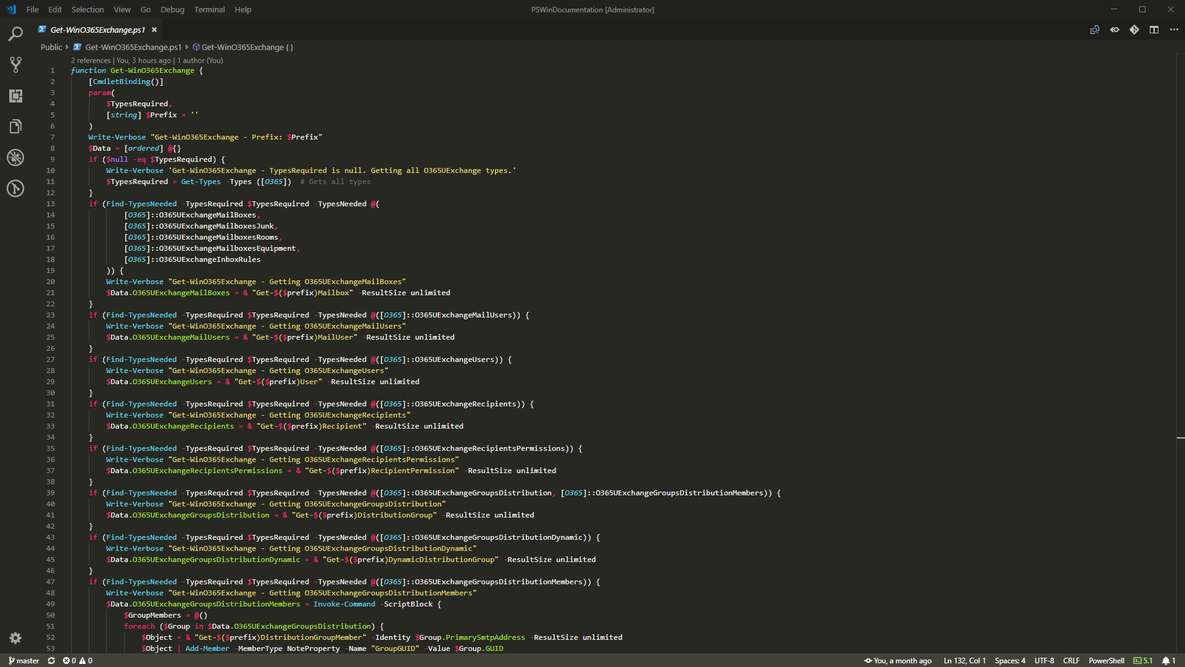This screenshot has width=1185, height=667.
Task: Click the errors and warnings counter
Action: (x=77, y=661)
